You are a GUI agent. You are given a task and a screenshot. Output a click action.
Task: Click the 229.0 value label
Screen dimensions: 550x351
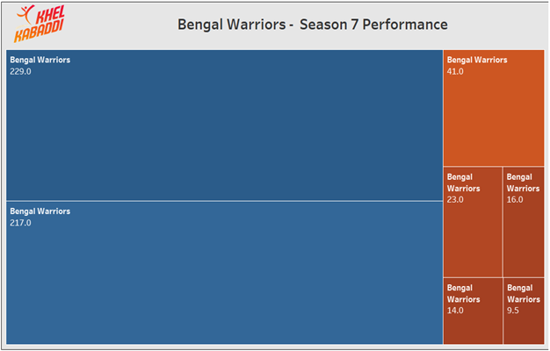pos(20,71)
